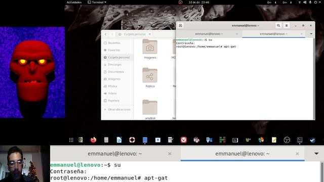This screenshot has width=324, height=182.
Task: Open the screenshot tool dock icon
Action: [x=158, y=140]
